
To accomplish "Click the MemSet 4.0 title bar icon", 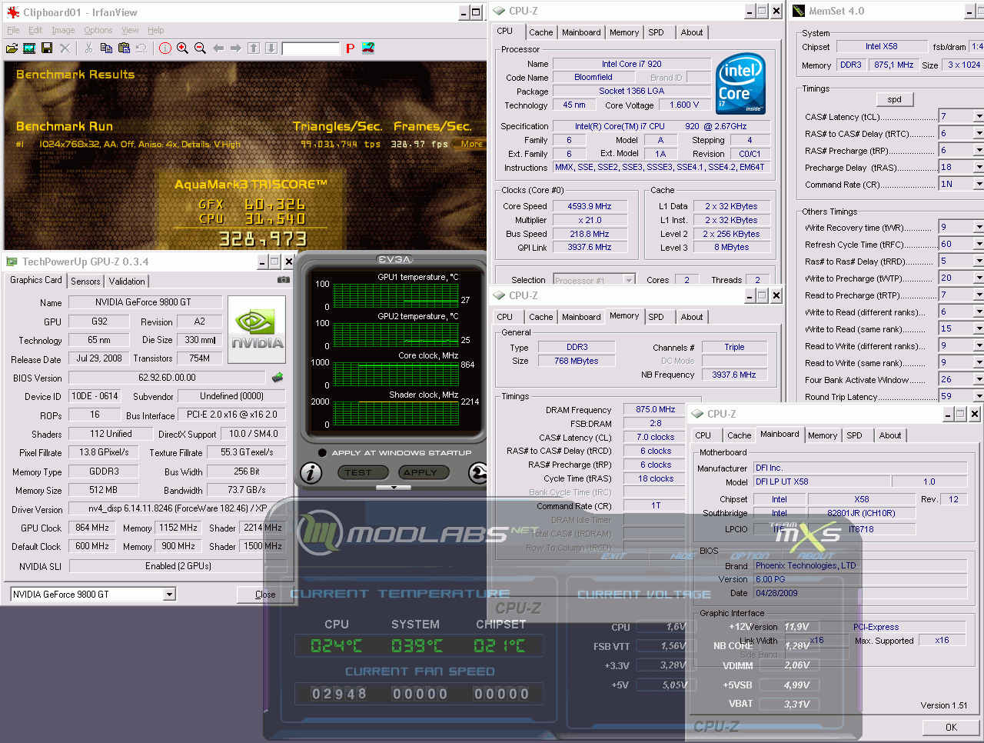I will click(x=798, y=11).
